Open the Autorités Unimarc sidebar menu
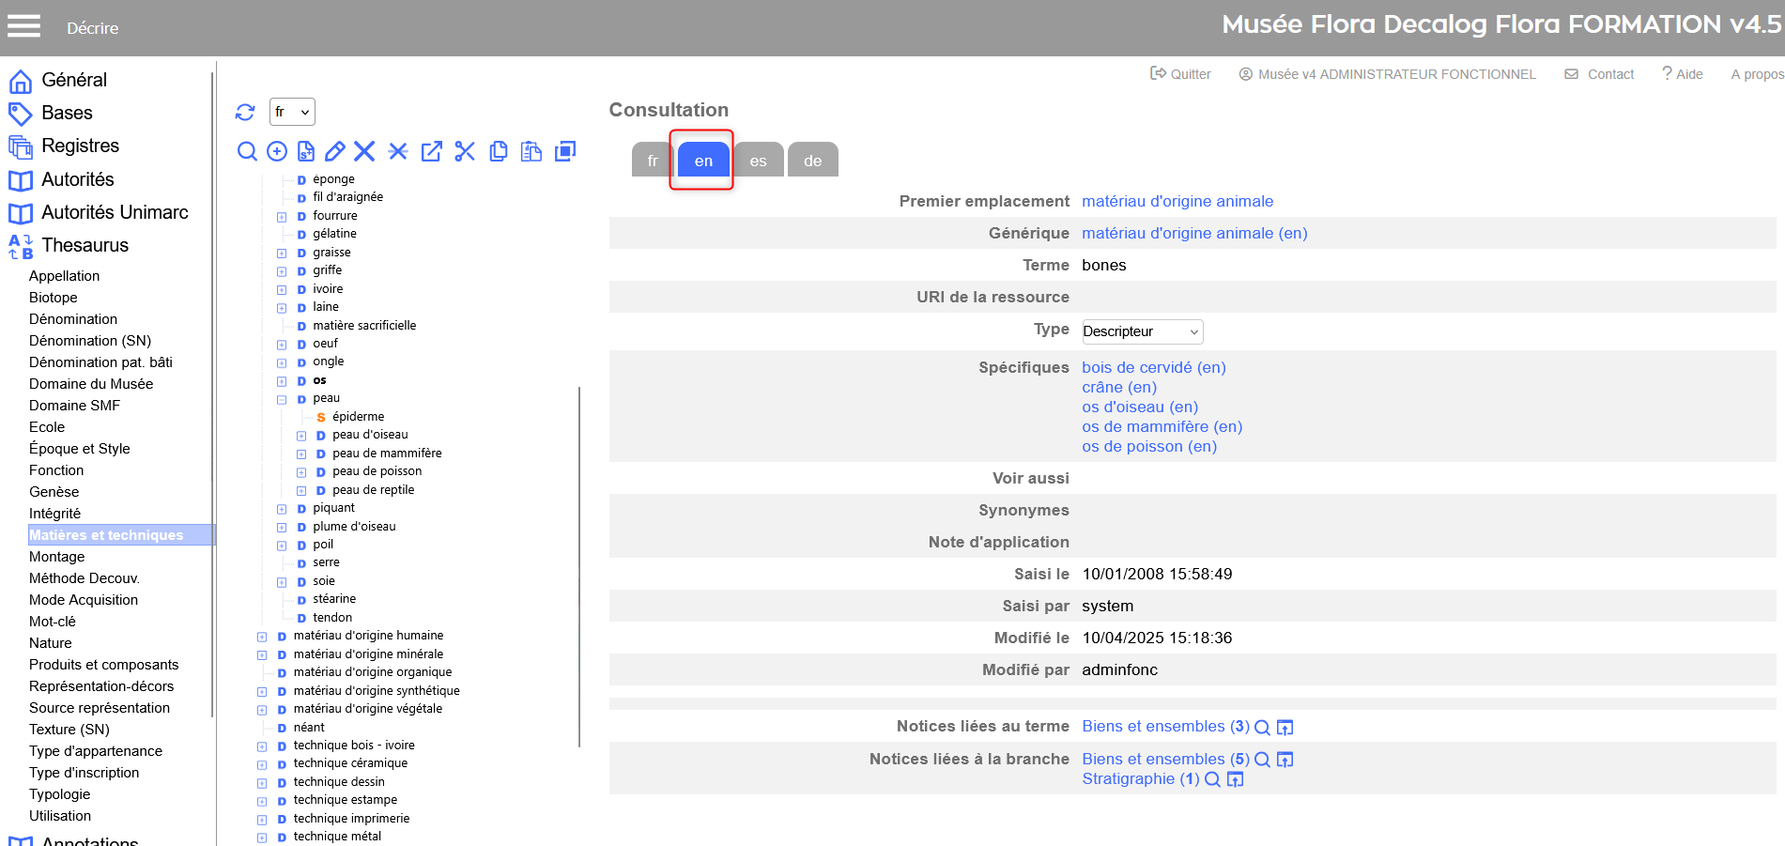 (x=115, y=212)
